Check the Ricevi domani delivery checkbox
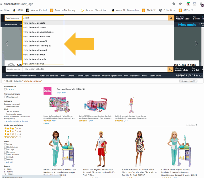The image size is (204, 178). (x=6, y=97)
